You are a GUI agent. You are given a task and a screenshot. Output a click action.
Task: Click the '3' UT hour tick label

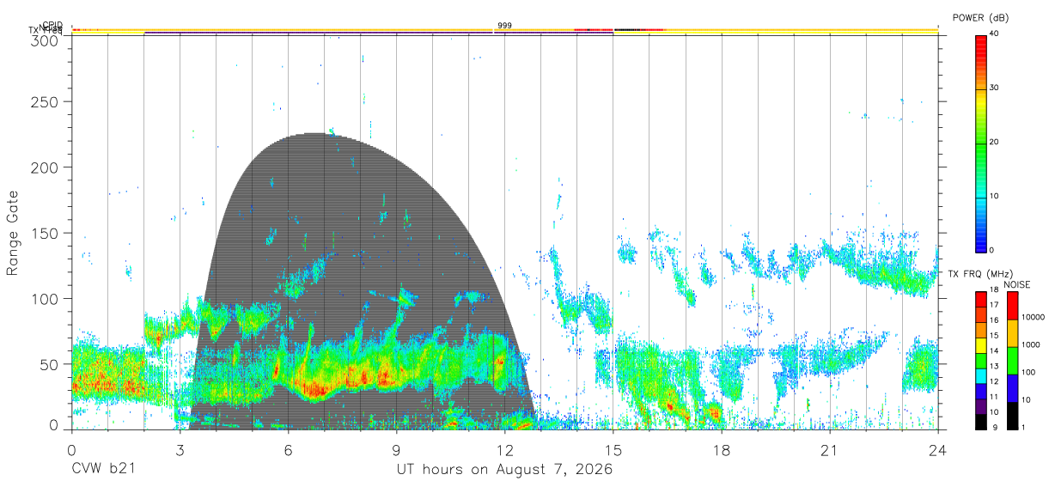pyautogui.click(x=180, y=450)
